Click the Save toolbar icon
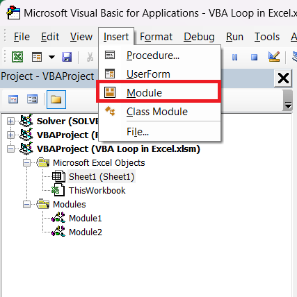 (67, 57)
